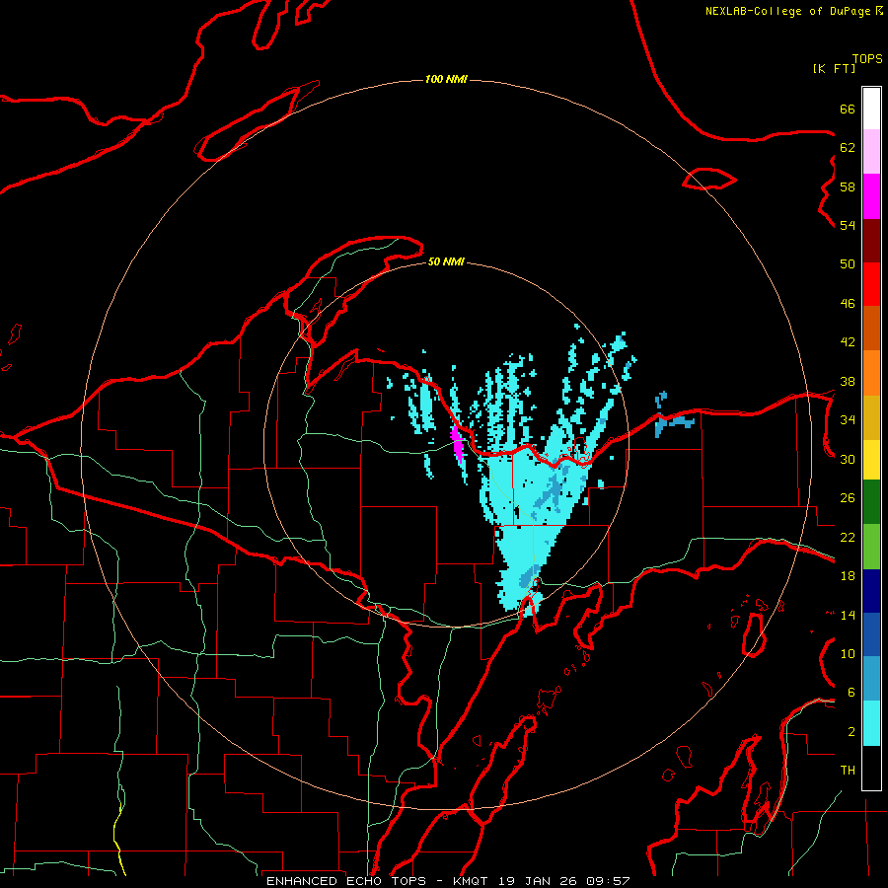Click the 19 JAN 26 date text
888x888 pixels.
pyautogui.click(x=538, y=881)
